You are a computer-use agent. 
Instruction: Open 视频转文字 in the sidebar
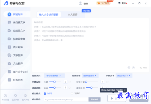point(17,31)
